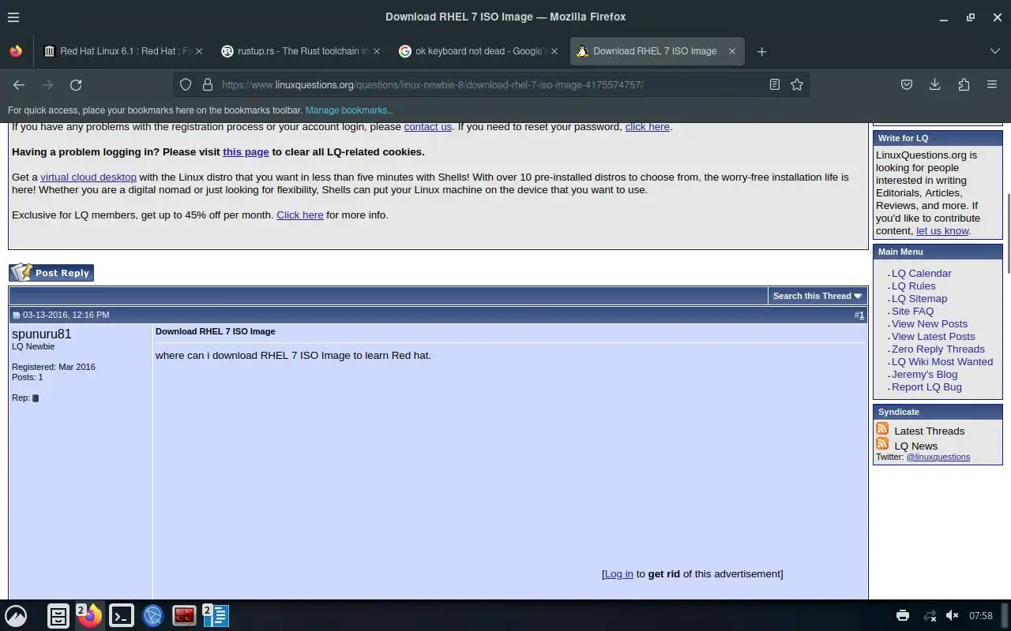Open the Firefox application menu hamburger icon
The height and width of the screenshot is (631, 1011).
(x=992, y=84)
